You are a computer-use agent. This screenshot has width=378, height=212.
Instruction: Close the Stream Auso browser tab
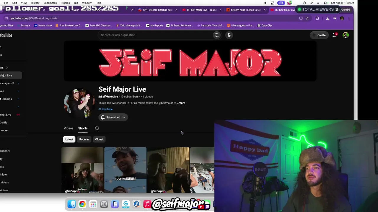coord(264,10)
